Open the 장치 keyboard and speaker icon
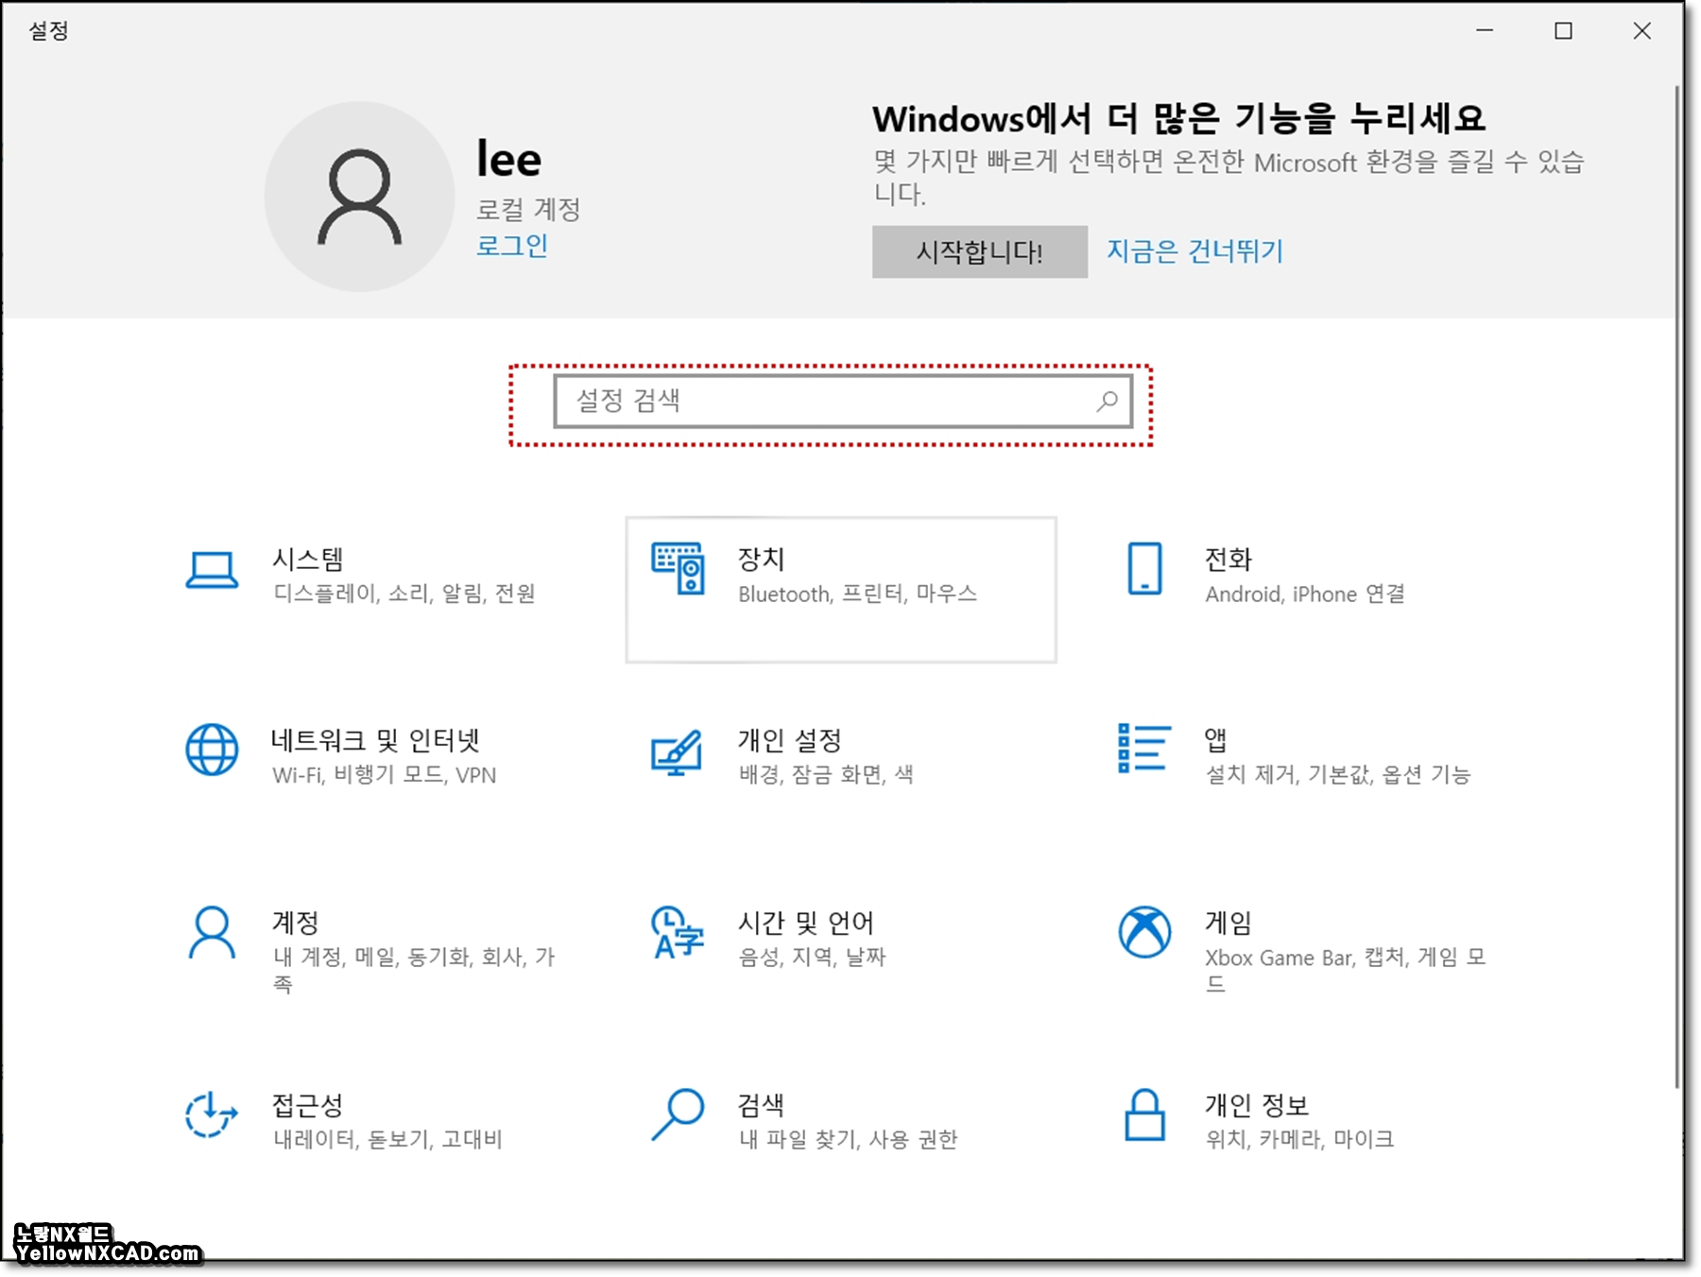The width and height of the screenshot is (1701, 1277). point(678,568)
